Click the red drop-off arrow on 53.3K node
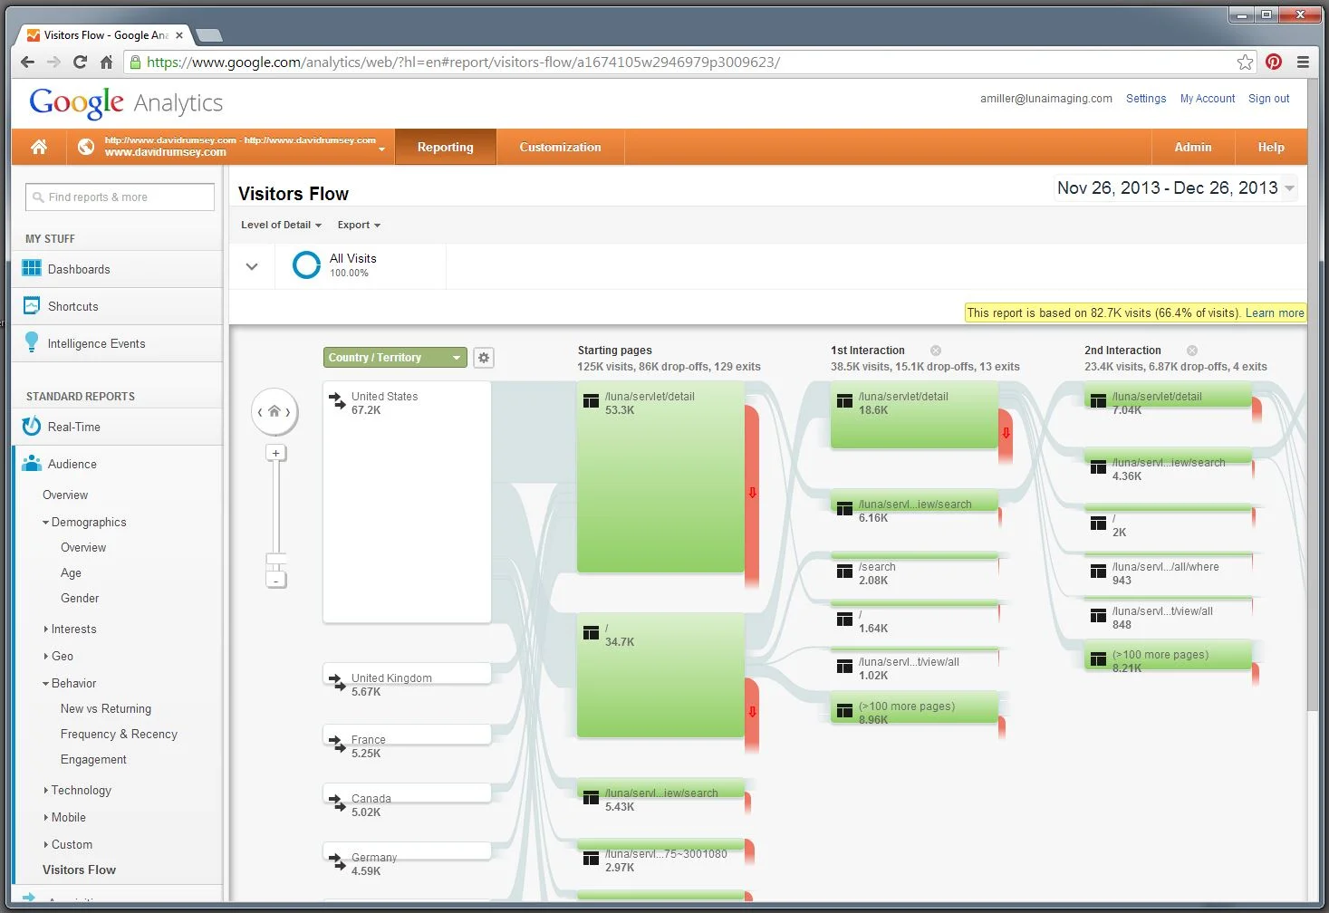The image size is (1329, 913). 752,493
